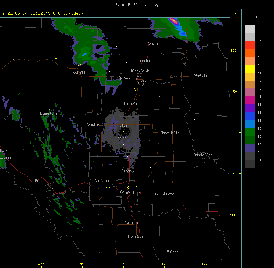Click the Didsbury city label
Viewport: 274px width, 268px height.
(122, 137)
